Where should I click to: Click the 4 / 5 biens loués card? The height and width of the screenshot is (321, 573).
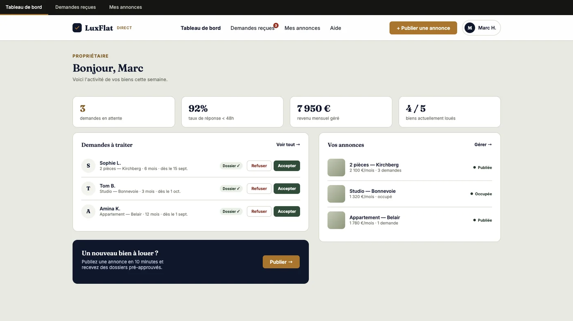click(x=450, y=112)
